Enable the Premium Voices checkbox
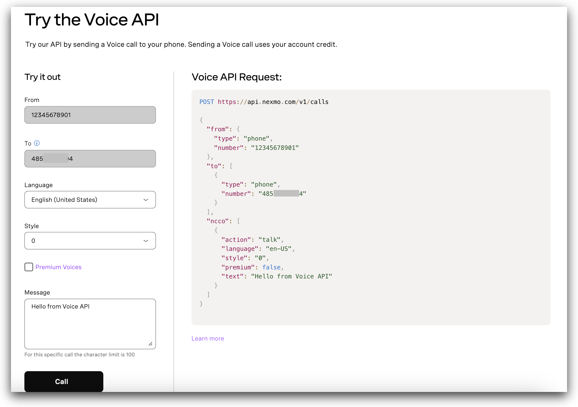 click(29, 267)
